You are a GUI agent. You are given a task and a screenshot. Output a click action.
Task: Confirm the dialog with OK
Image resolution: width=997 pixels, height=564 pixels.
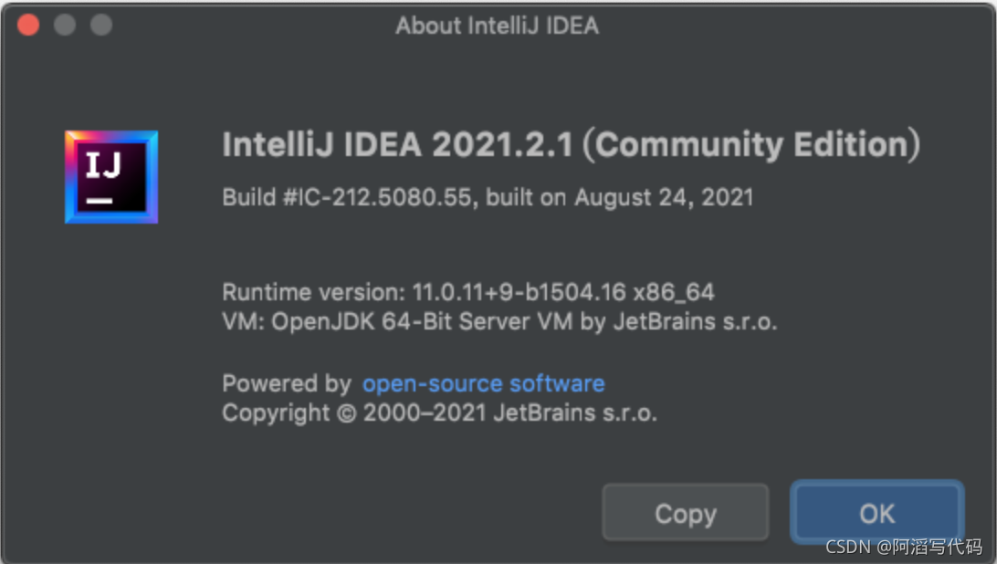click(876, 514)
